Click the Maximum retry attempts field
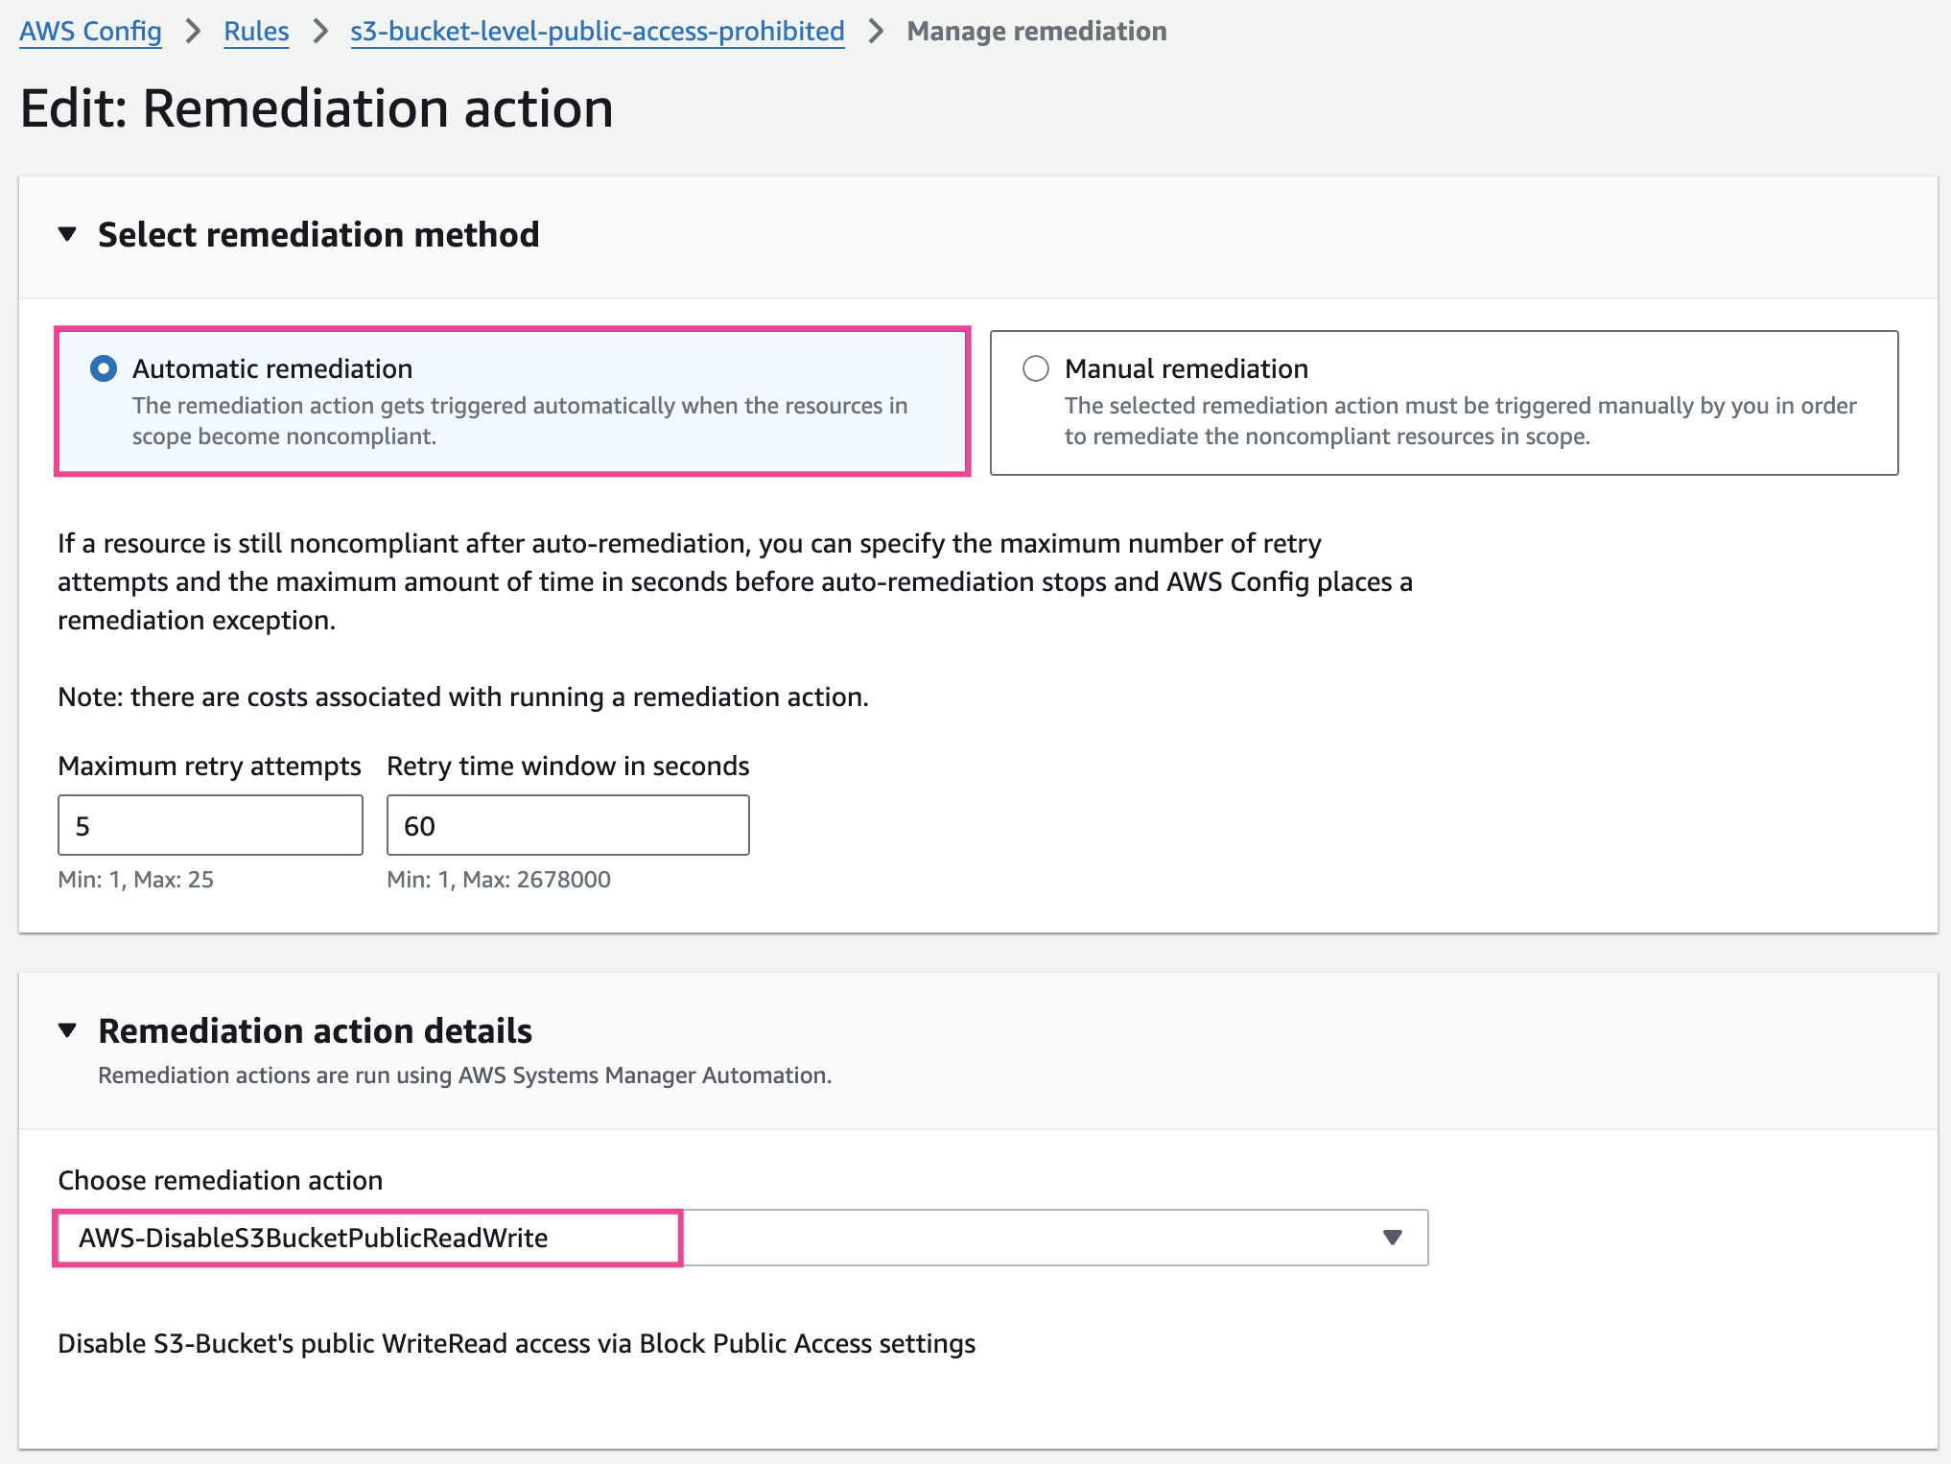Image resolution: width=1951 pixels, height=1464 pixels. (x=210, y=825)
